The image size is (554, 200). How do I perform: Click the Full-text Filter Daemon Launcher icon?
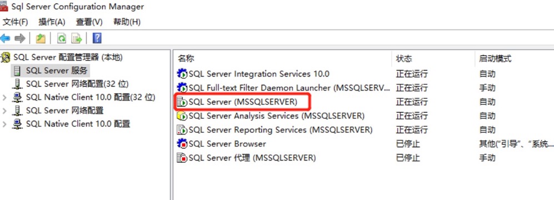[x=182, y=88]
